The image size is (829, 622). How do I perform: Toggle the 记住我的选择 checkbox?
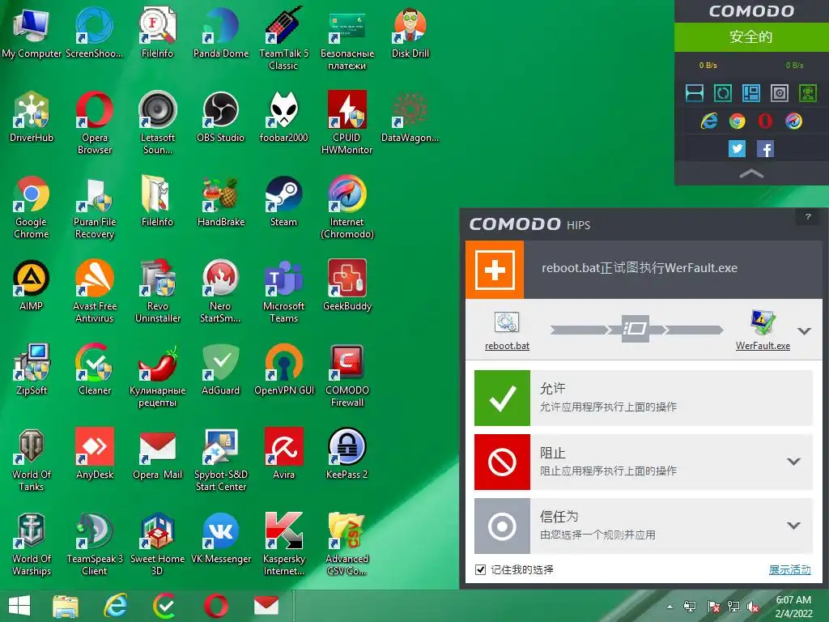[x=481, y=569]
